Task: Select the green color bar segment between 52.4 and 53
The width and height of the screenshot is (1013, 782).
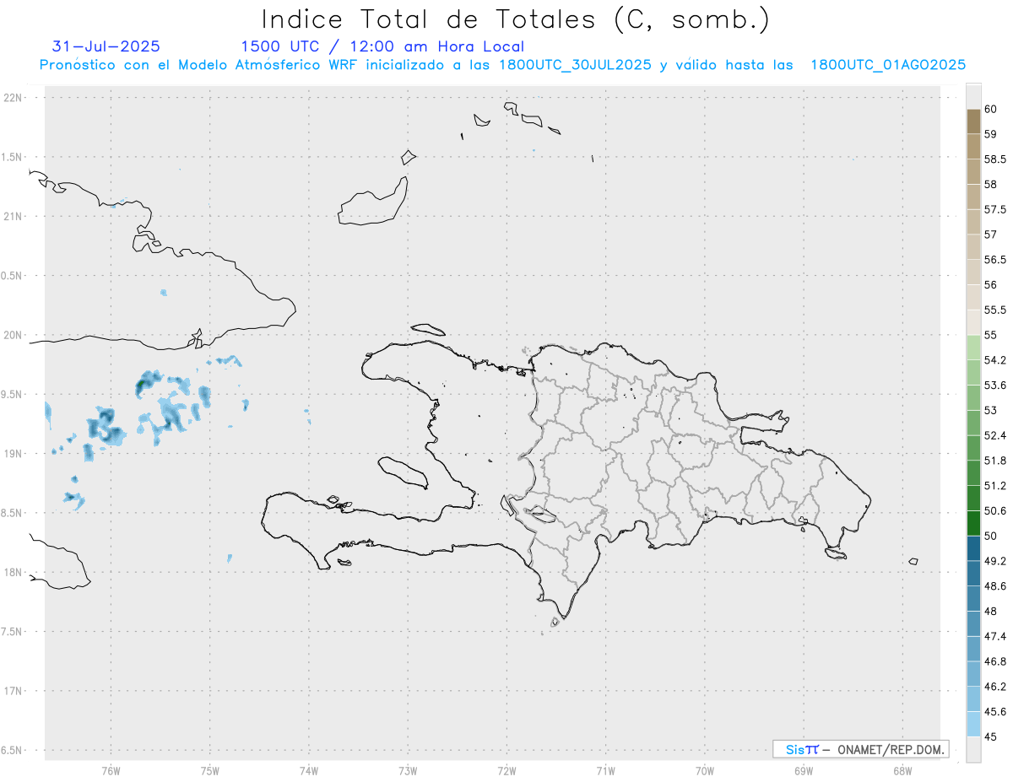Action: (x=973, y=423)
